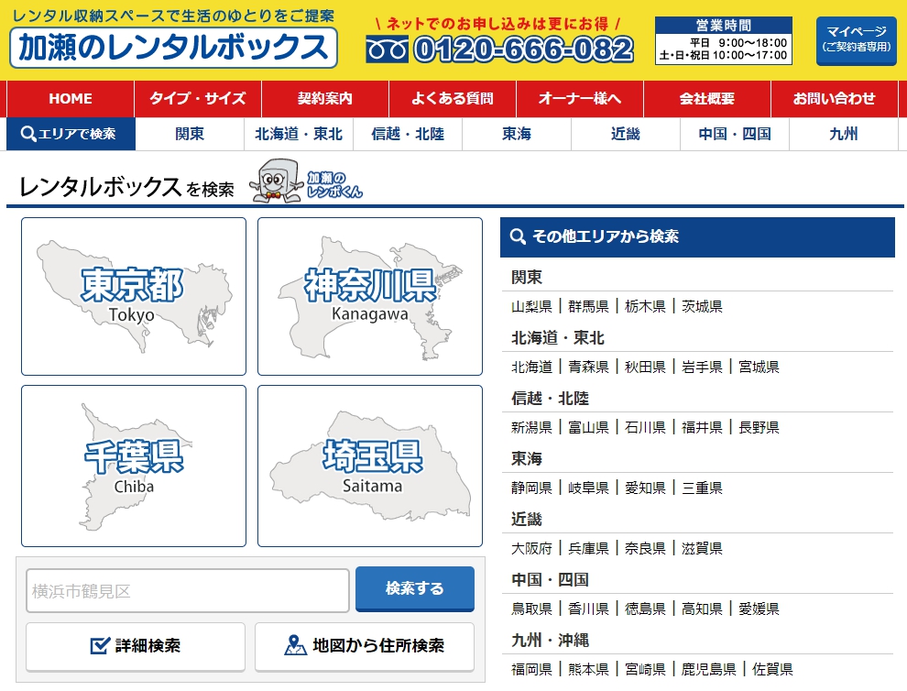Image resolution: width=907 pixels, height=691 pixels.
Task: Open 地図から住所検索 map search
Action: pos(365,646)
